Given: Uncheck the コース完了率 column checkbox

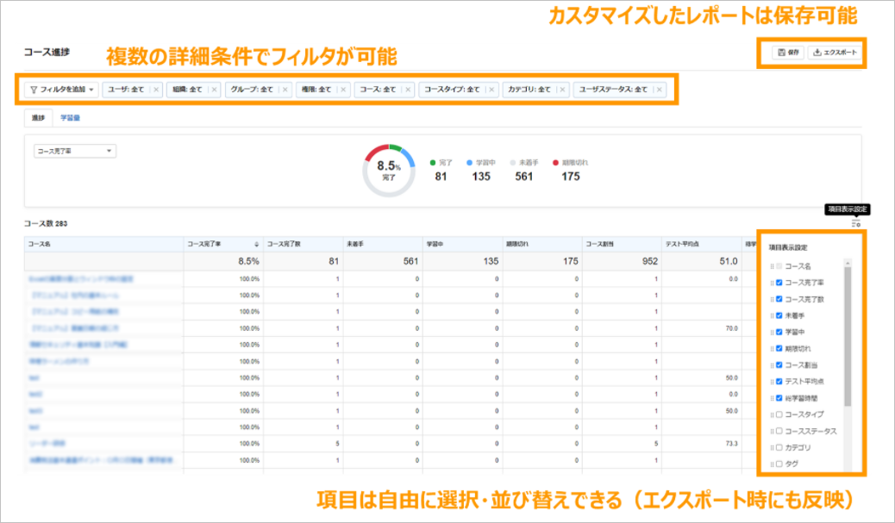Looking at the screenshot, I should click(x=779, y=283).
